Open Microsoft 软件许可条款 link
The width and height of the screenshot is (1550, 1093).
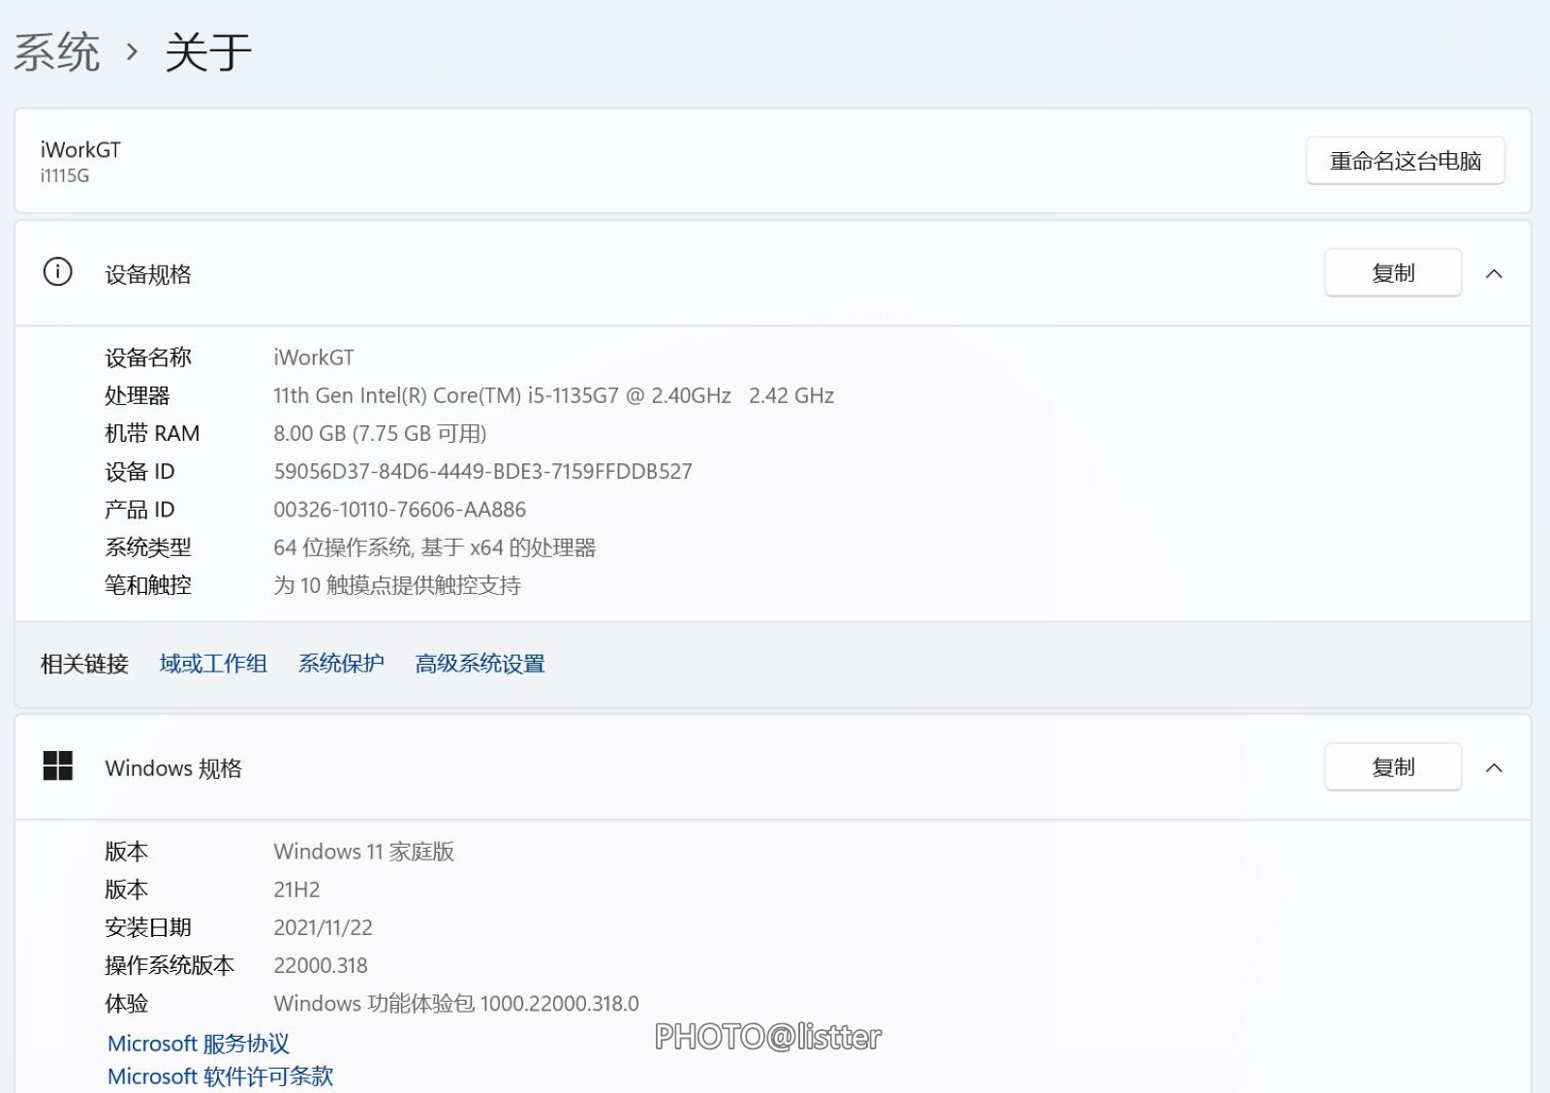pos(220,1077)
